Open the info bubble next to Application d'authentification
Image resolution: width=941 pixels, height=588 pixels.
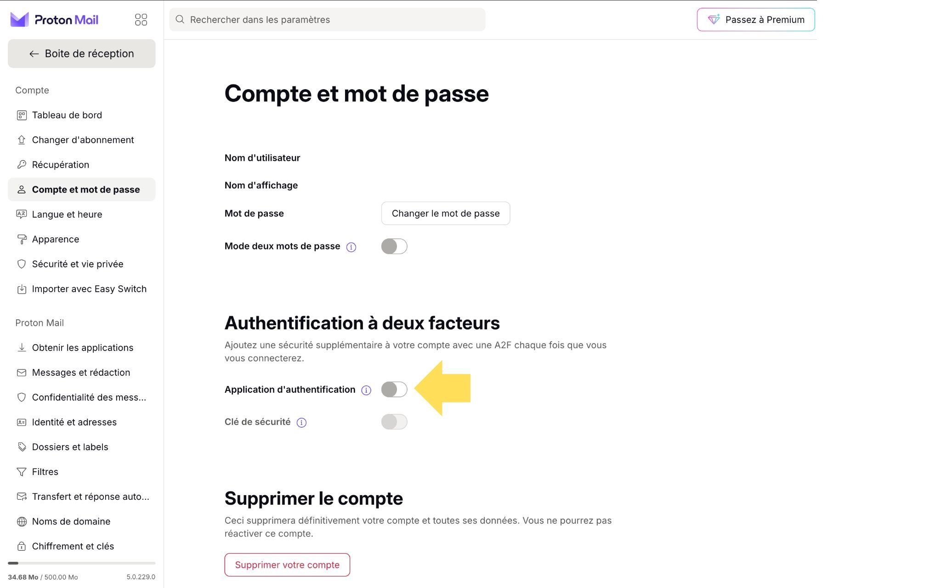click(x=366, y=390)
